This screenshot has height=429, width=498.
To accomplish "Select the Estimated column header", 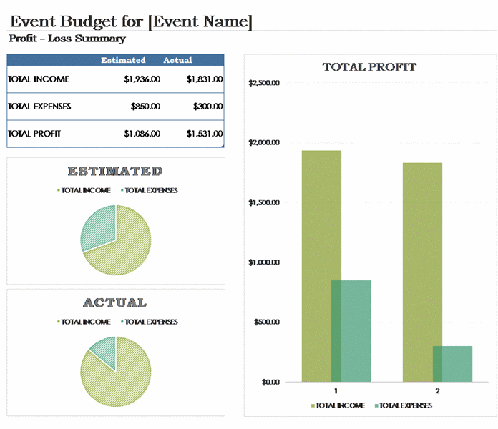I will pos(123,60).
